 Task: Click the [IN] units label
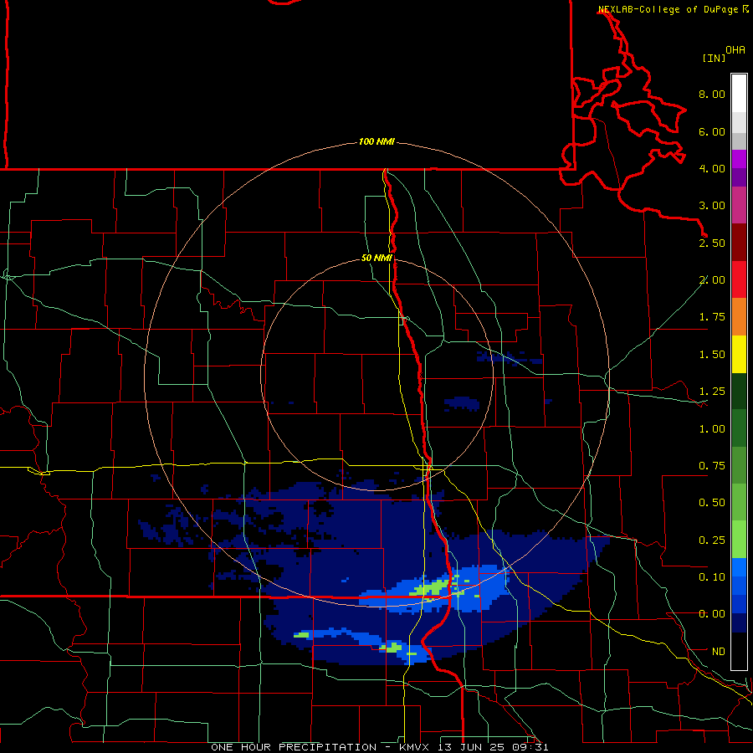point(715,58)
